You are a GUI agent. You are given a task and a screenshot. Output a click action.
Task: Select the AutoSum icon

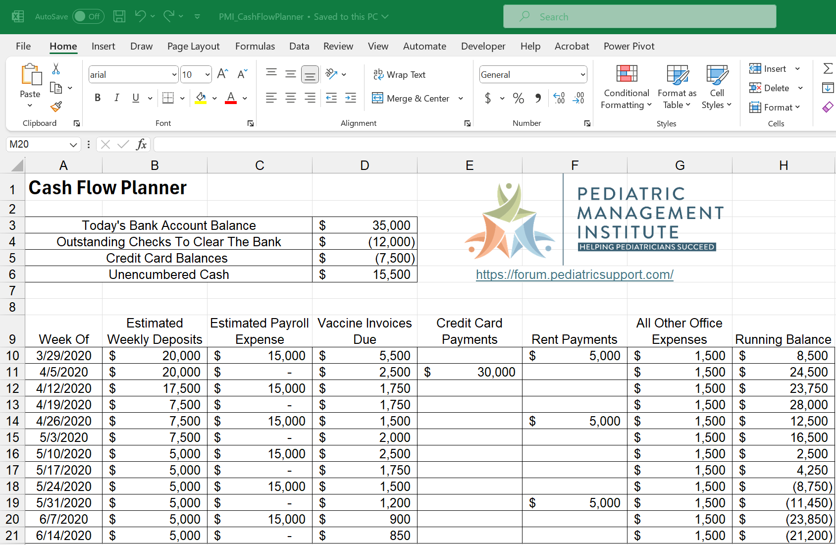point(828,69)
